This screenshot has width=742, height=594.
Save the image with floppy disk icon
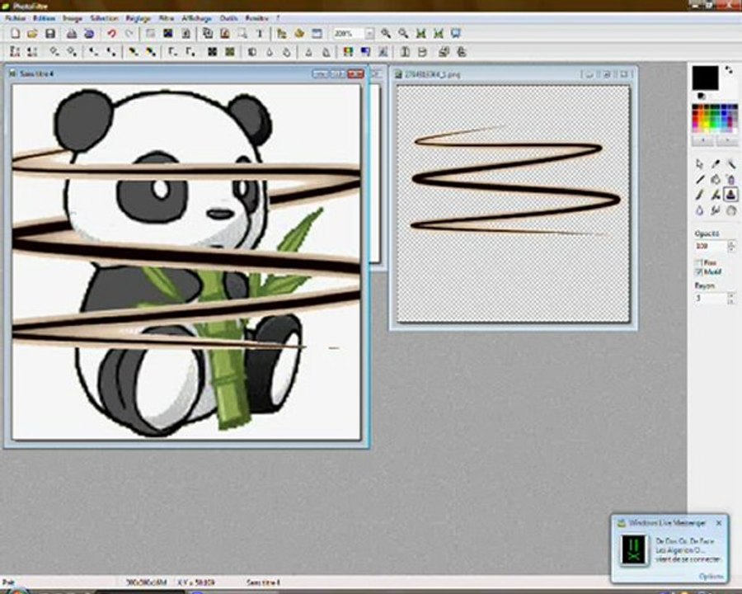click(x=50, y=34)
